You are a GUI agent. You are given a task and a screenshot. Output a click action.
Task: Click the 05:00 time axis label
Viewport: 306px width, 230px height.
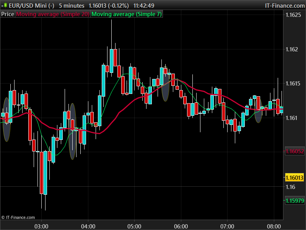(x=134, y=227)
